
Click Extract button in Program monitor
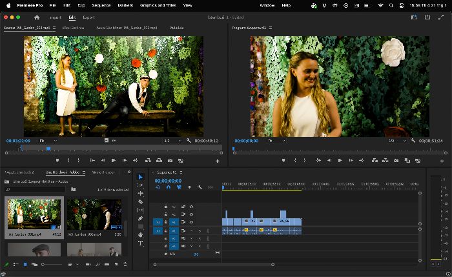pos(385,161)
